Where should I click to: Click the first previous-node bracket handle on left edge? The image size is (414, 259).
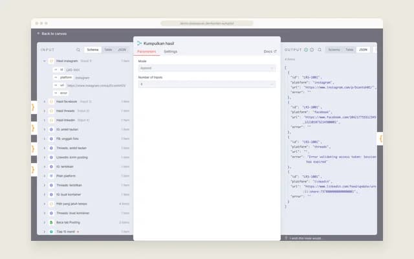(34, 107)
